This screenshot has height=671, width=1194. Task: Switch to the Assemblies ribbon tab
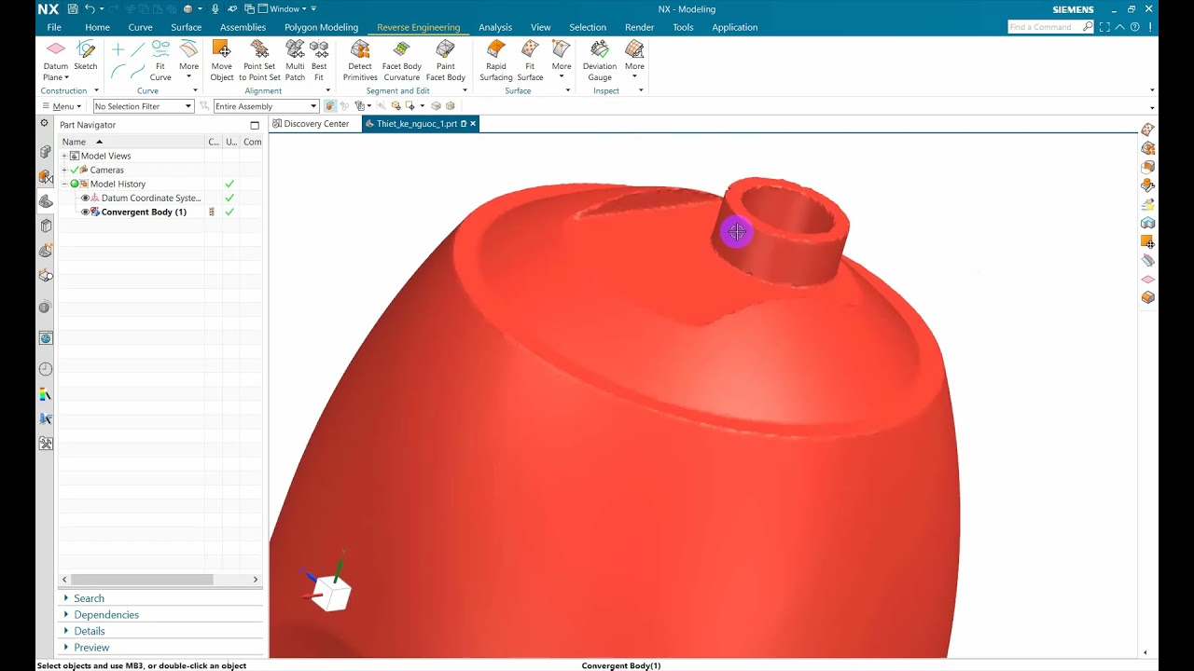(243, 27)
